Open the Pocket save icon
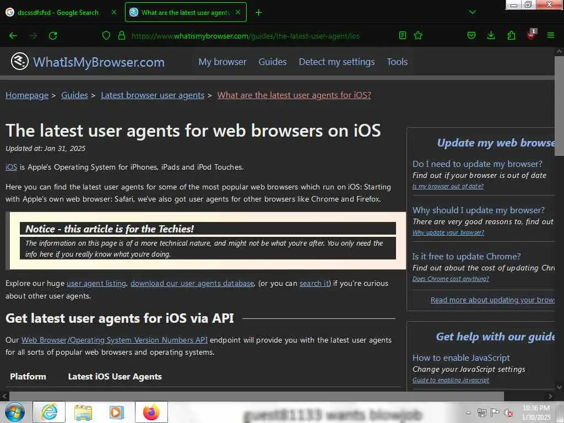 coord(471,35)
